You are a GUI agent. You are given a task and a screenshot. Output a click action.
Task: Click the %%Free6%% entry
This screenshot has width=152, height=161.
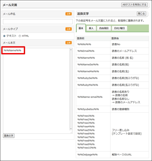coord(86,134)
